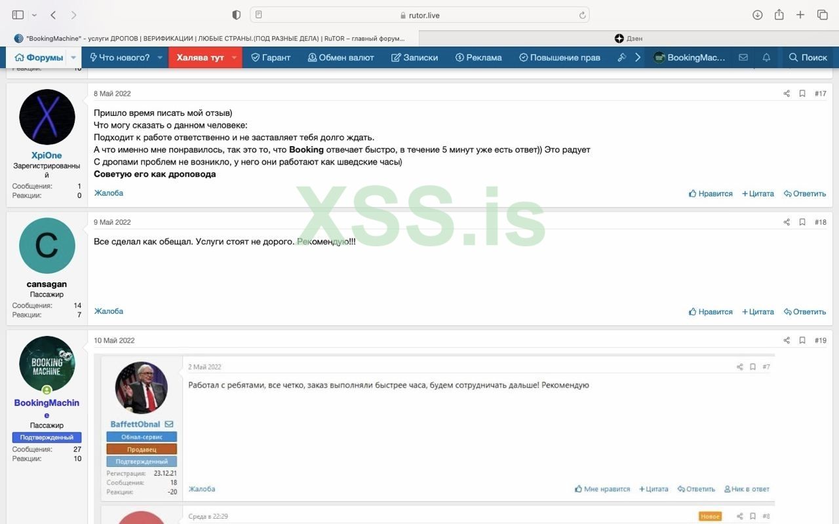Expand the Что нового? dropdown arrow
Screen dimensions: 839x524
coord(160,58)
